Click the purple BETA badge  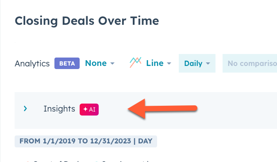pyautogui.click(x=67, y=63)
